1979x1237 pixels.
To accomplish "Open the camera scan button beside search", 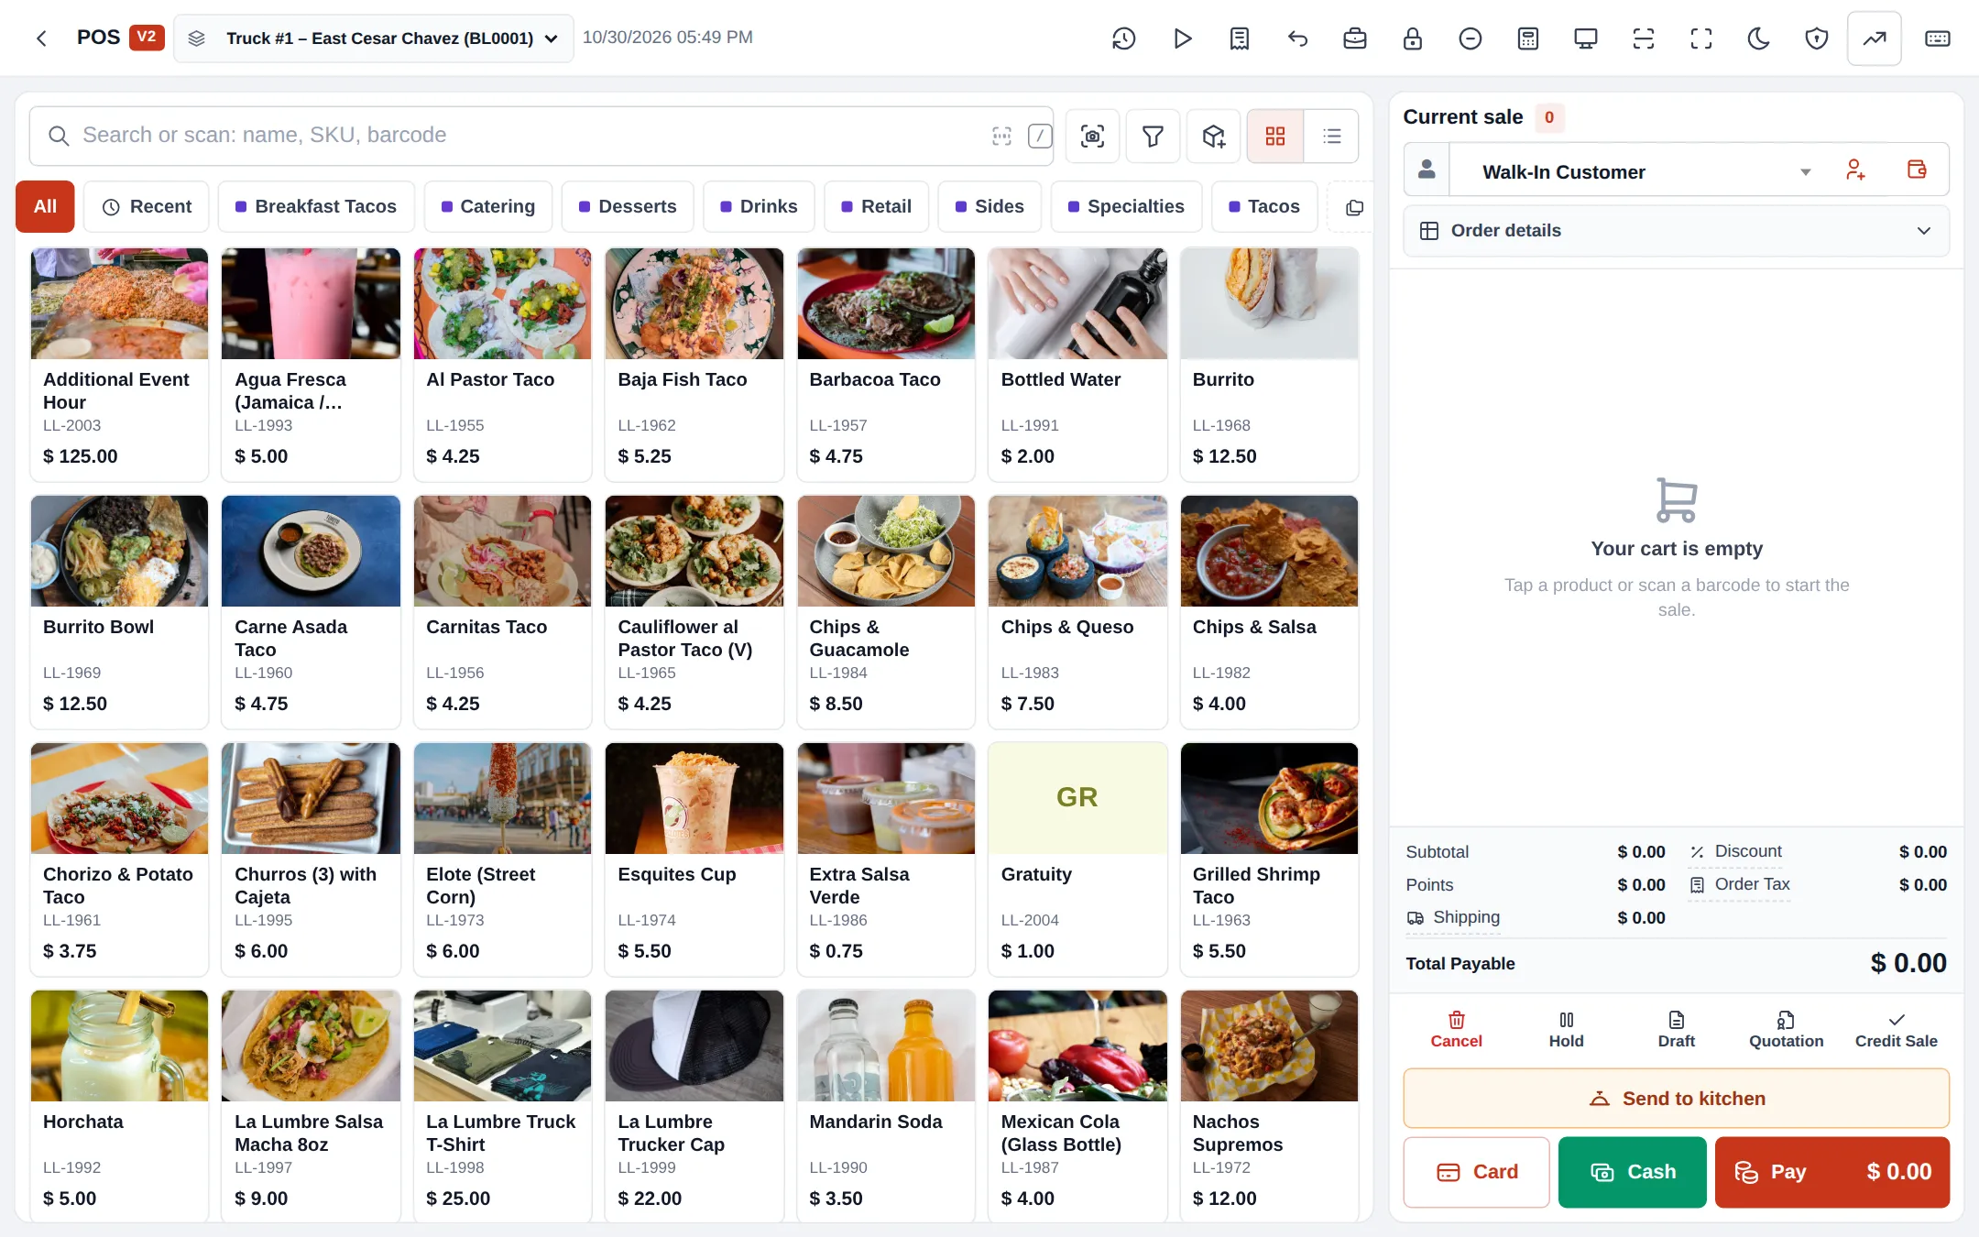I will pyautogui.click(x=1092, y=137).
